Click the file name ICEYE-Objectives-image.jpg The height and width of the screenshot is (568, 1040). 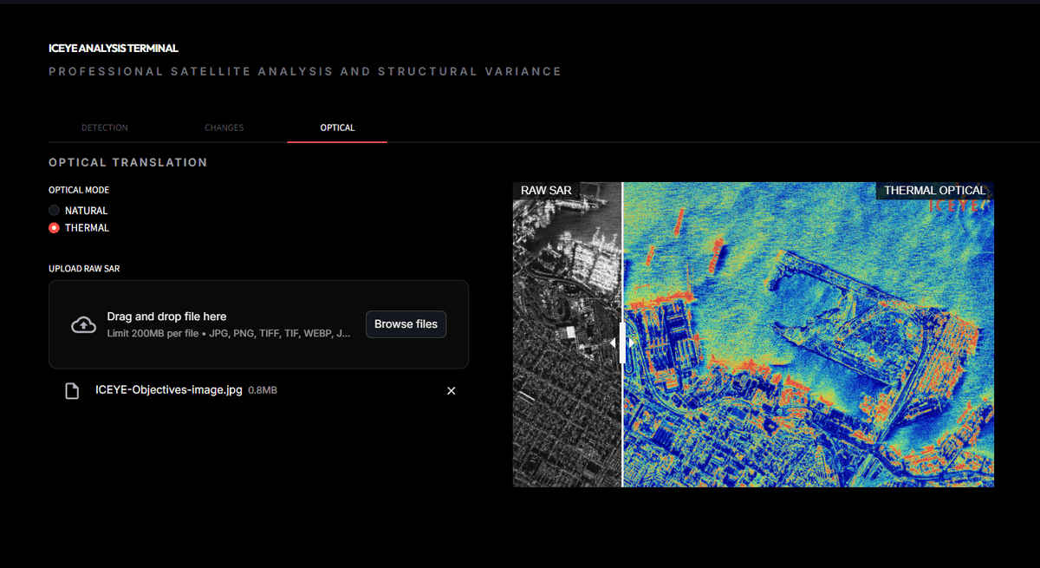click(168, 390)
